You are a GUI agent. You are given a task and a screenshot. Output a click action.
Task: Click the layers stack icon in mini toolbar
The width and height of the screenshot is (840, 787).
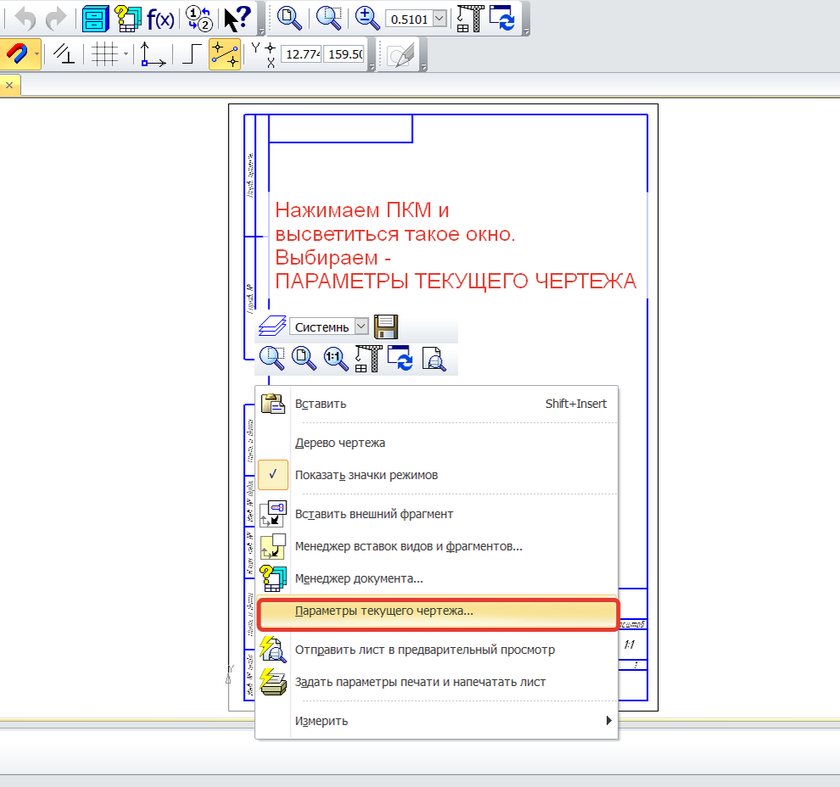point(272,326)
